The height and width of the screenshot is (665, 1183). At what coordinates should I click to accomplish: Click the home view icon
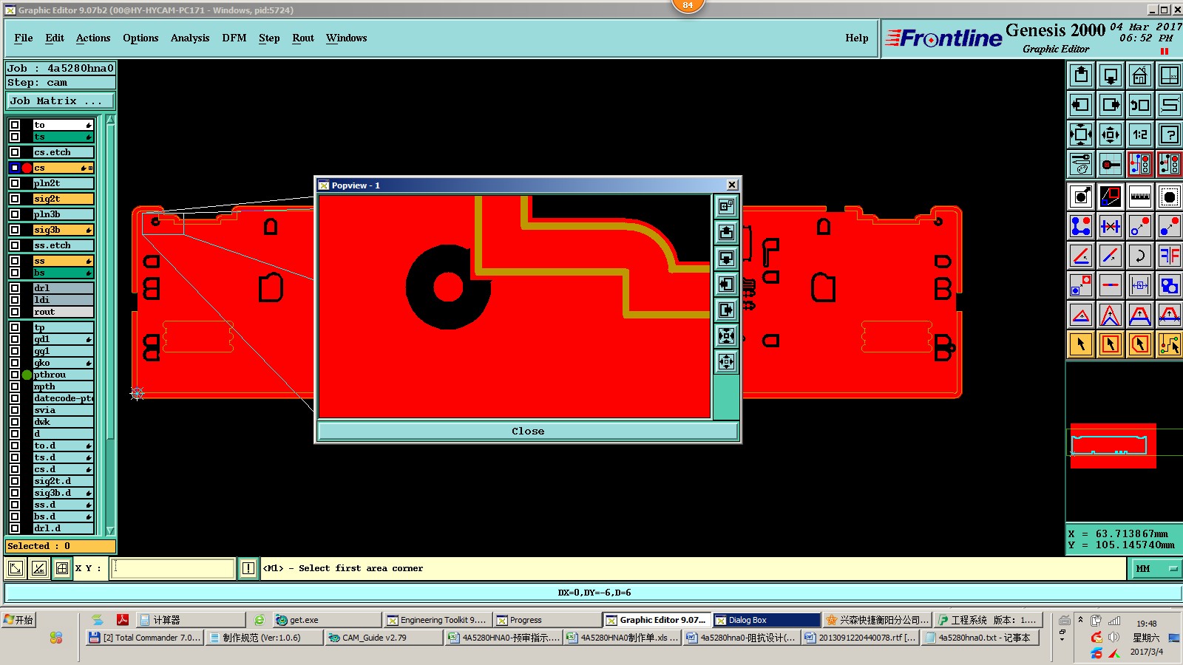pyautogui.click(x=1140, y=75)
